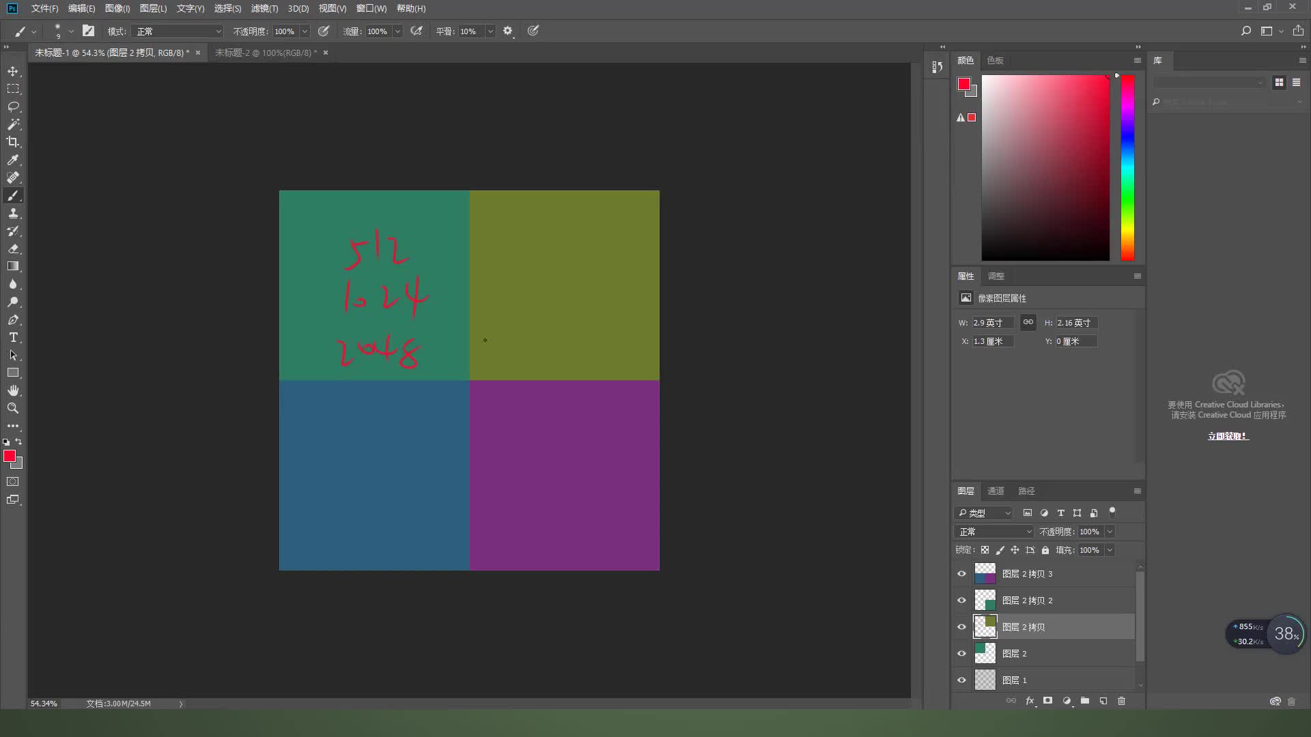This screenshot has width=1311, height=737.
Task: Select the 图层 2 拷贝 3 layer thumbnail
Action: (985, 574)
